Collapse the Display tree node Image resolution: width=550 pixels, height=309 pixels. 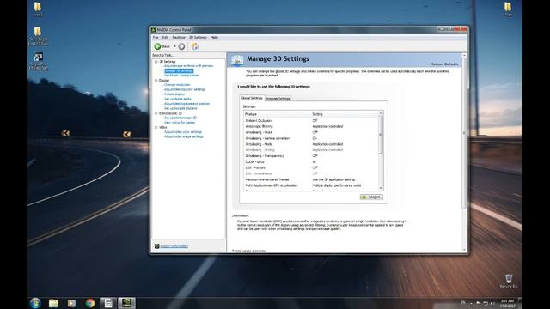pyautogui.click(x=156, y=81)
